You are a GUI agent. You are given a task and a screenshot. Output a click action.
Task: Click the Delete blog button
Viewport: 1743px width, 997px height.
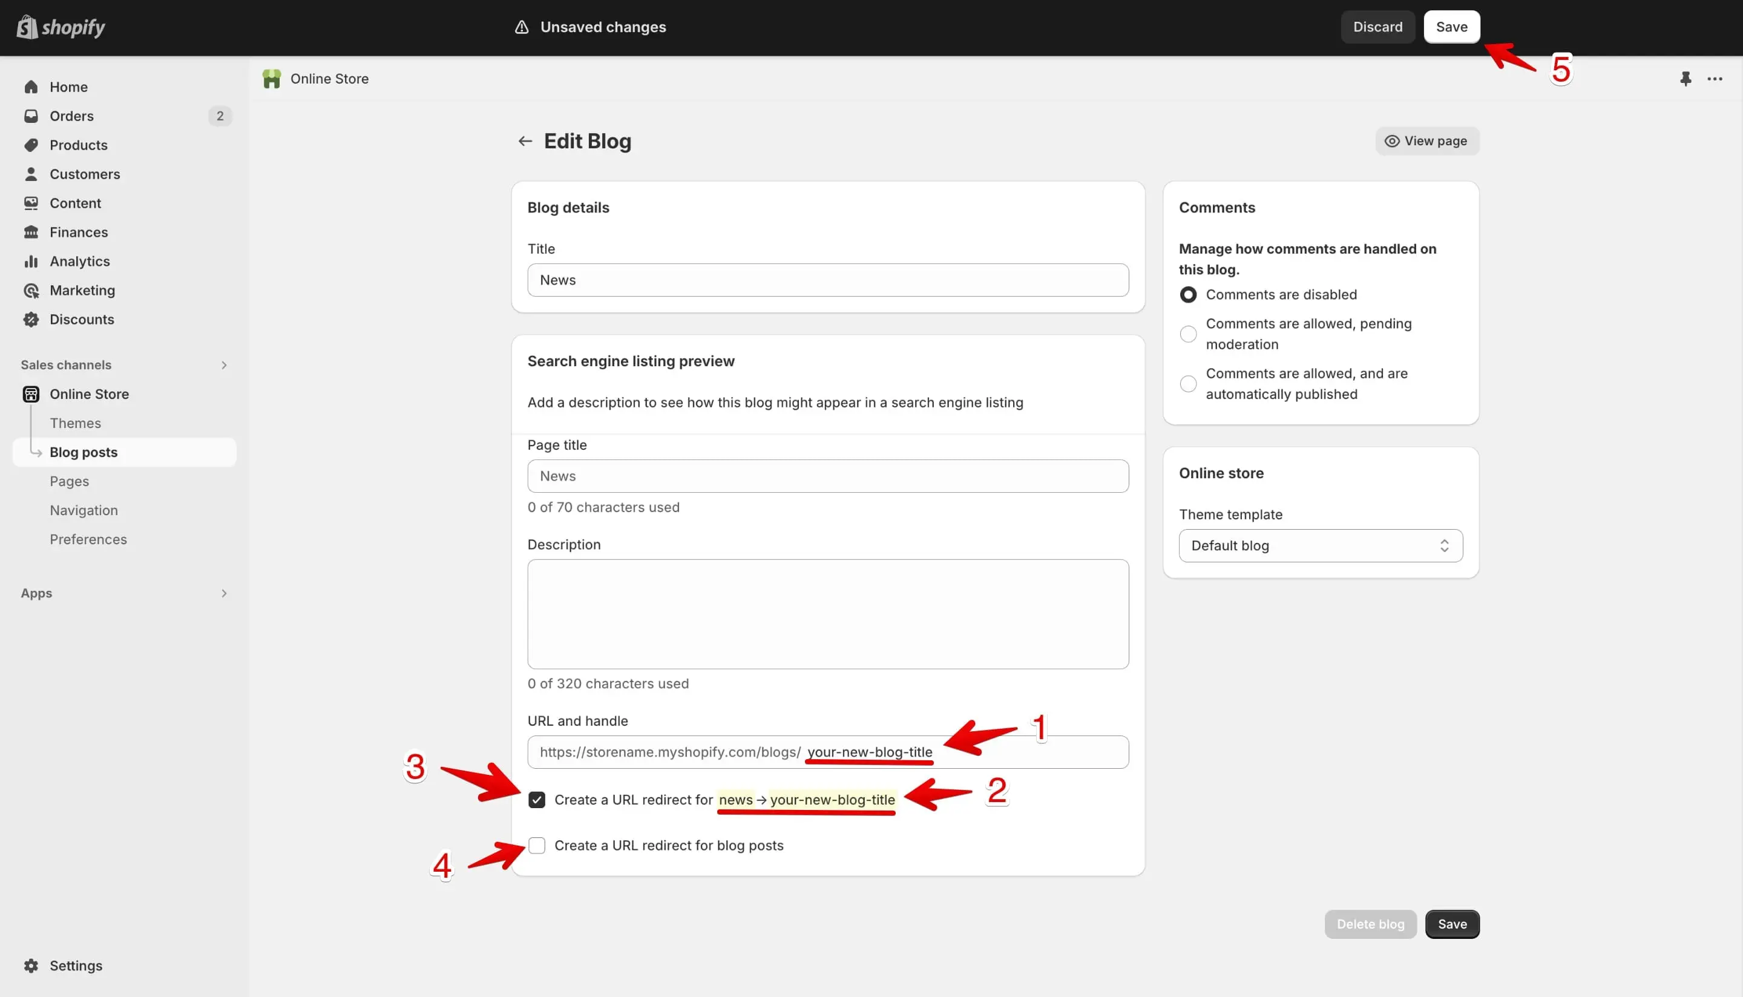coord(1370,924)
